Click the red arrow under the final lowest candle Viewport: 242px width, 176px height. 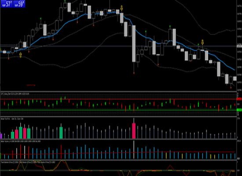tap(231, 88)
